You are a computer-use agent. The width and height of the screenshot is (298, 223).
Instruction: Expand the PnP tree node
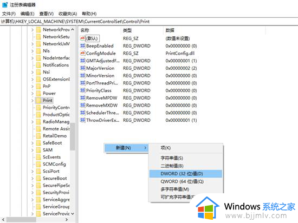pyautogui.click(x=33, y=87)
